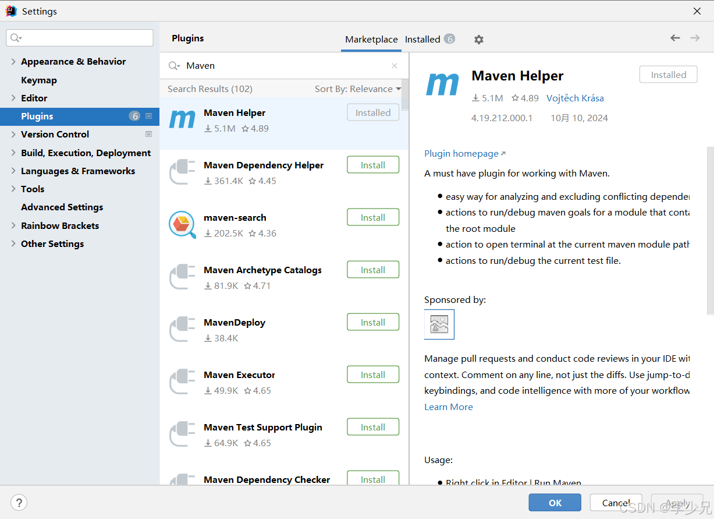
Task: Select the Maven Test Support plug icon
Action: click(182, 435)
